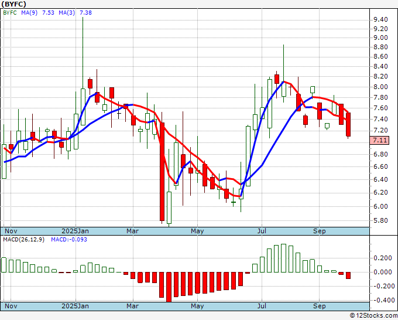Viewport: 398px width, 320px height.
Task: Click the largest negative red MACD bar
Action: (169, 287)
